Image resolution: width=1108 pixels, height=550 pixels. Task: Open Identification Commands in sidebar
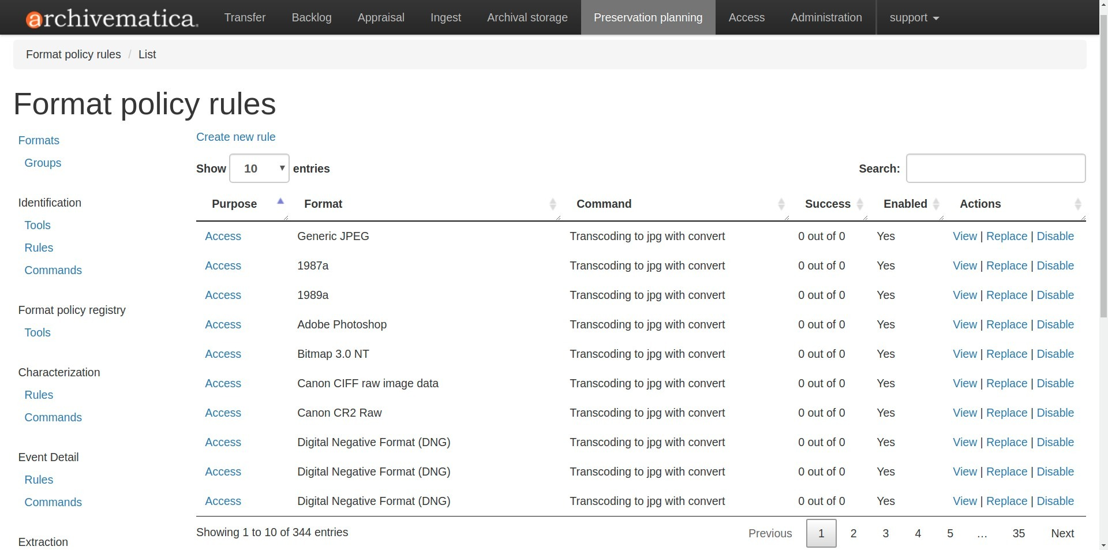pyautogui.click(x=53, y=271)
